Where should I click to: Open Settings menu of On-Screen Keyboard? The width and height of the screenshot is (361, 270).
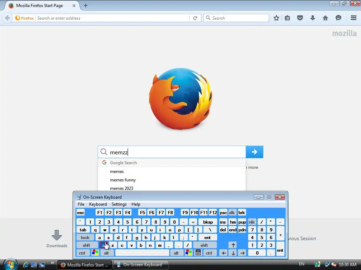pos(119,204)
